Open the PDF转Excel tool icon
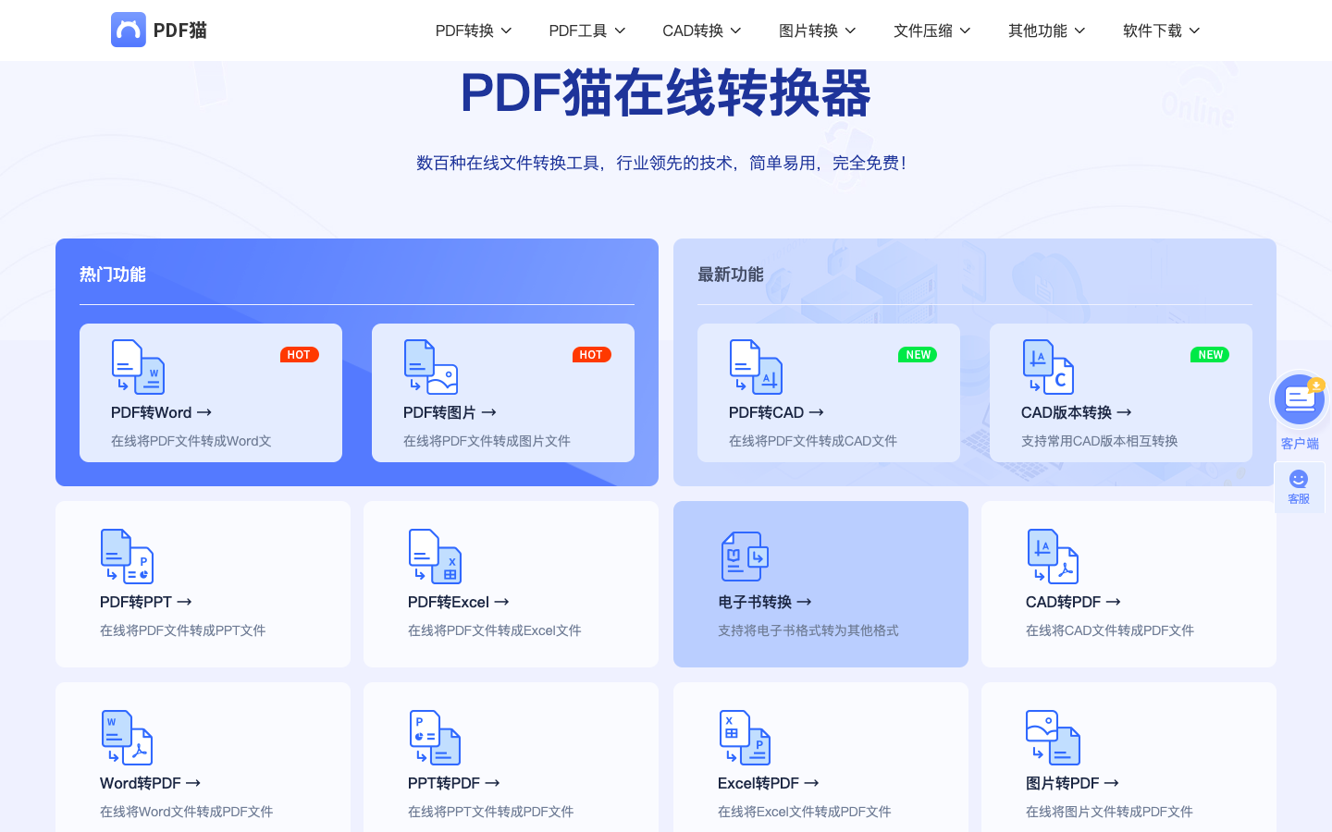 pos(435,556)
